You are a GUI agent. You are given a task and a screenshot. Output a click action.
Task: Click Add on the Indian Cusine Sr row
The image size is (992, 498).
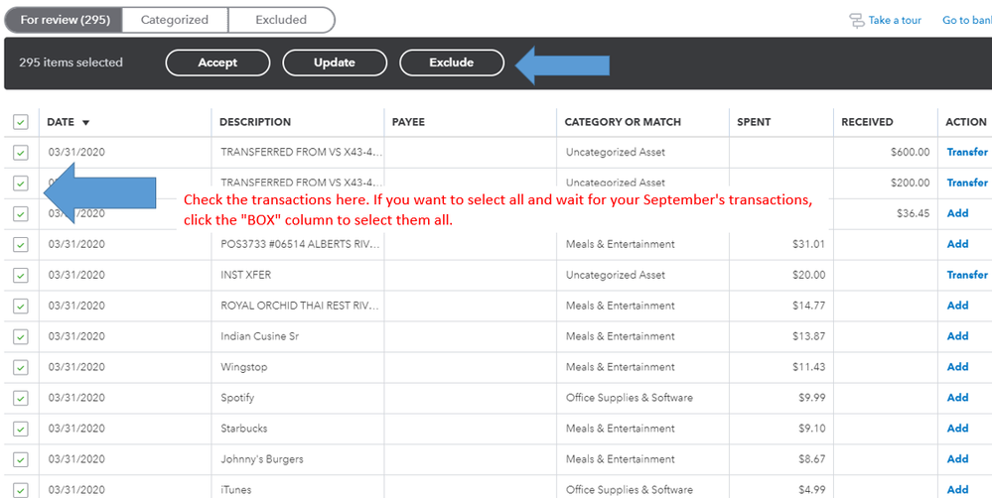point(958,336)
